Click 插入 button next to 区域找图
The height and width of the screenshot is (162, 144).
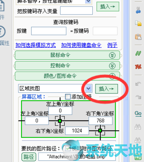click(107, 88)
